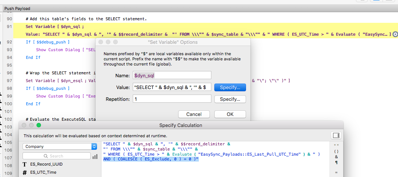Image resolution: width=398 pixels, height=177 pixels.
Task: Open Specify for the Value calculation
Action: 230,87
